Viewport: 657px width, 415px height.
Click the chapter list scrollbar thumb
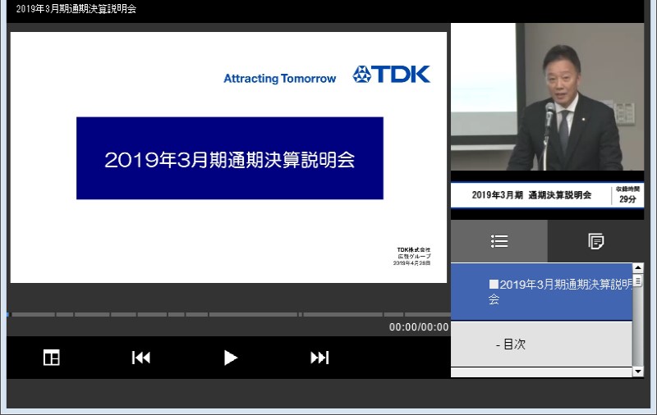coord(638,280)
